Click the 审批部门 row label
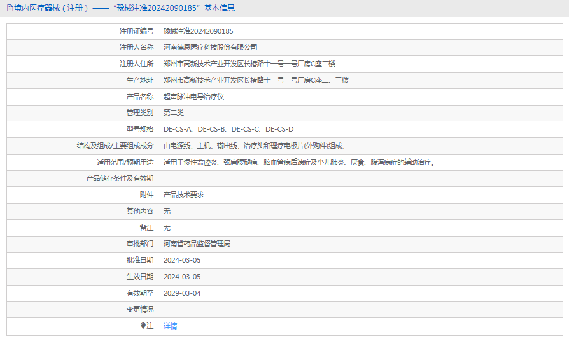The image size is (569, 339). [x=140, y=244]
